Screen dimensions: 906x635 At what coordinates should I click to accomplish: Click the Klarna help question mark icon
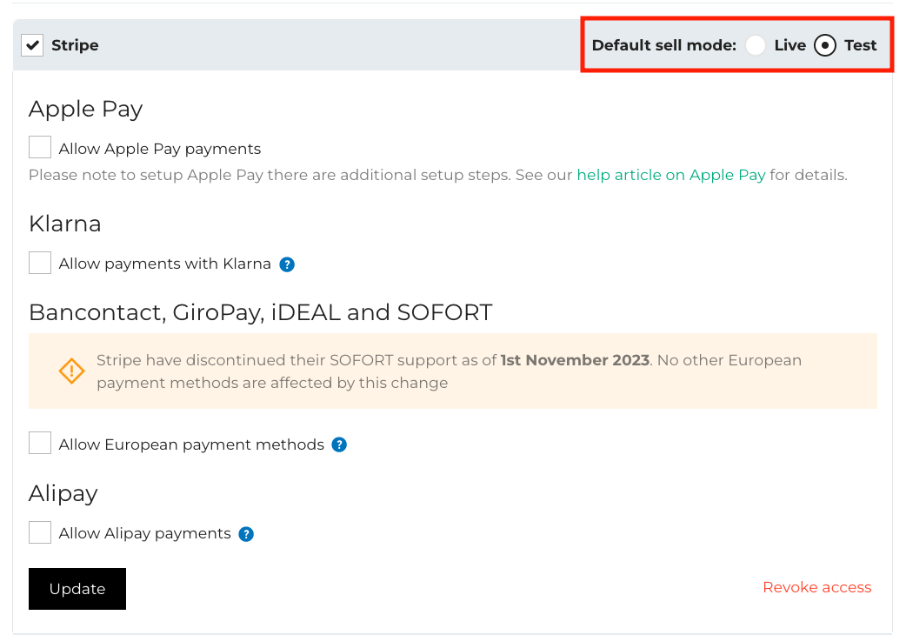(287, 264)
